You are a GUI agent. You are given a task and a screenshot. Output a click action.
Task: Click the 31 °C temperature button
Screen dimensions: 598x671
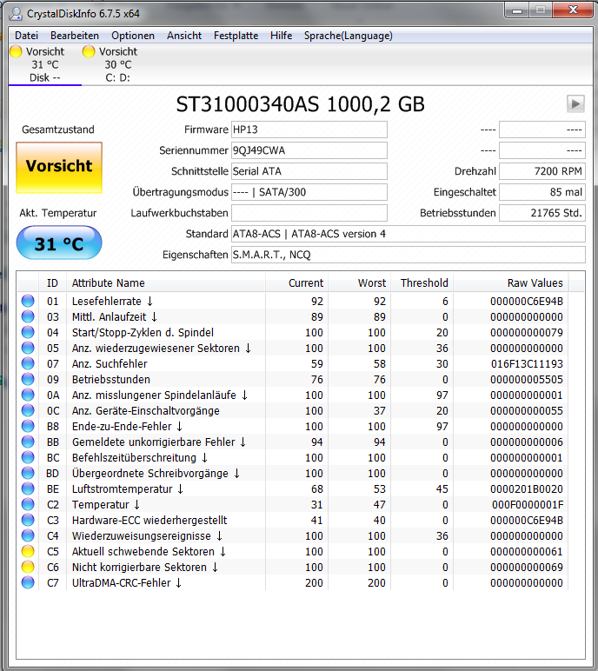(x=59, y=243)
